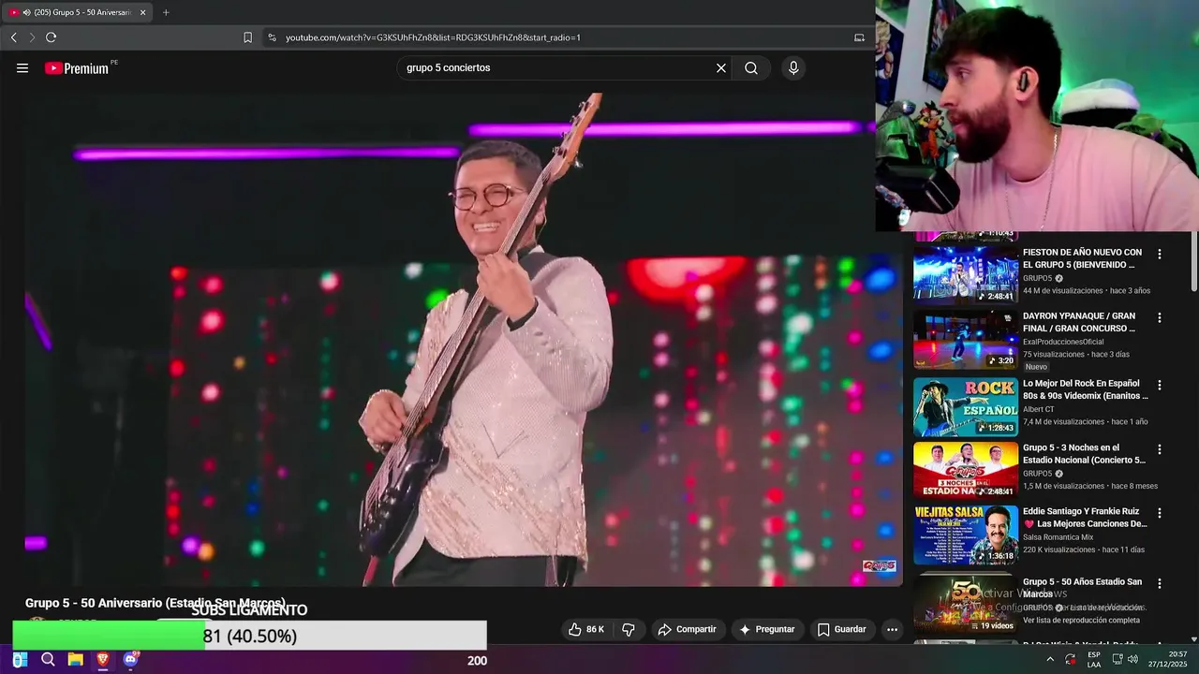Viewport: 1199px width, 674px height.
Task: Open Discord from the taskbar
Action: 131,660
